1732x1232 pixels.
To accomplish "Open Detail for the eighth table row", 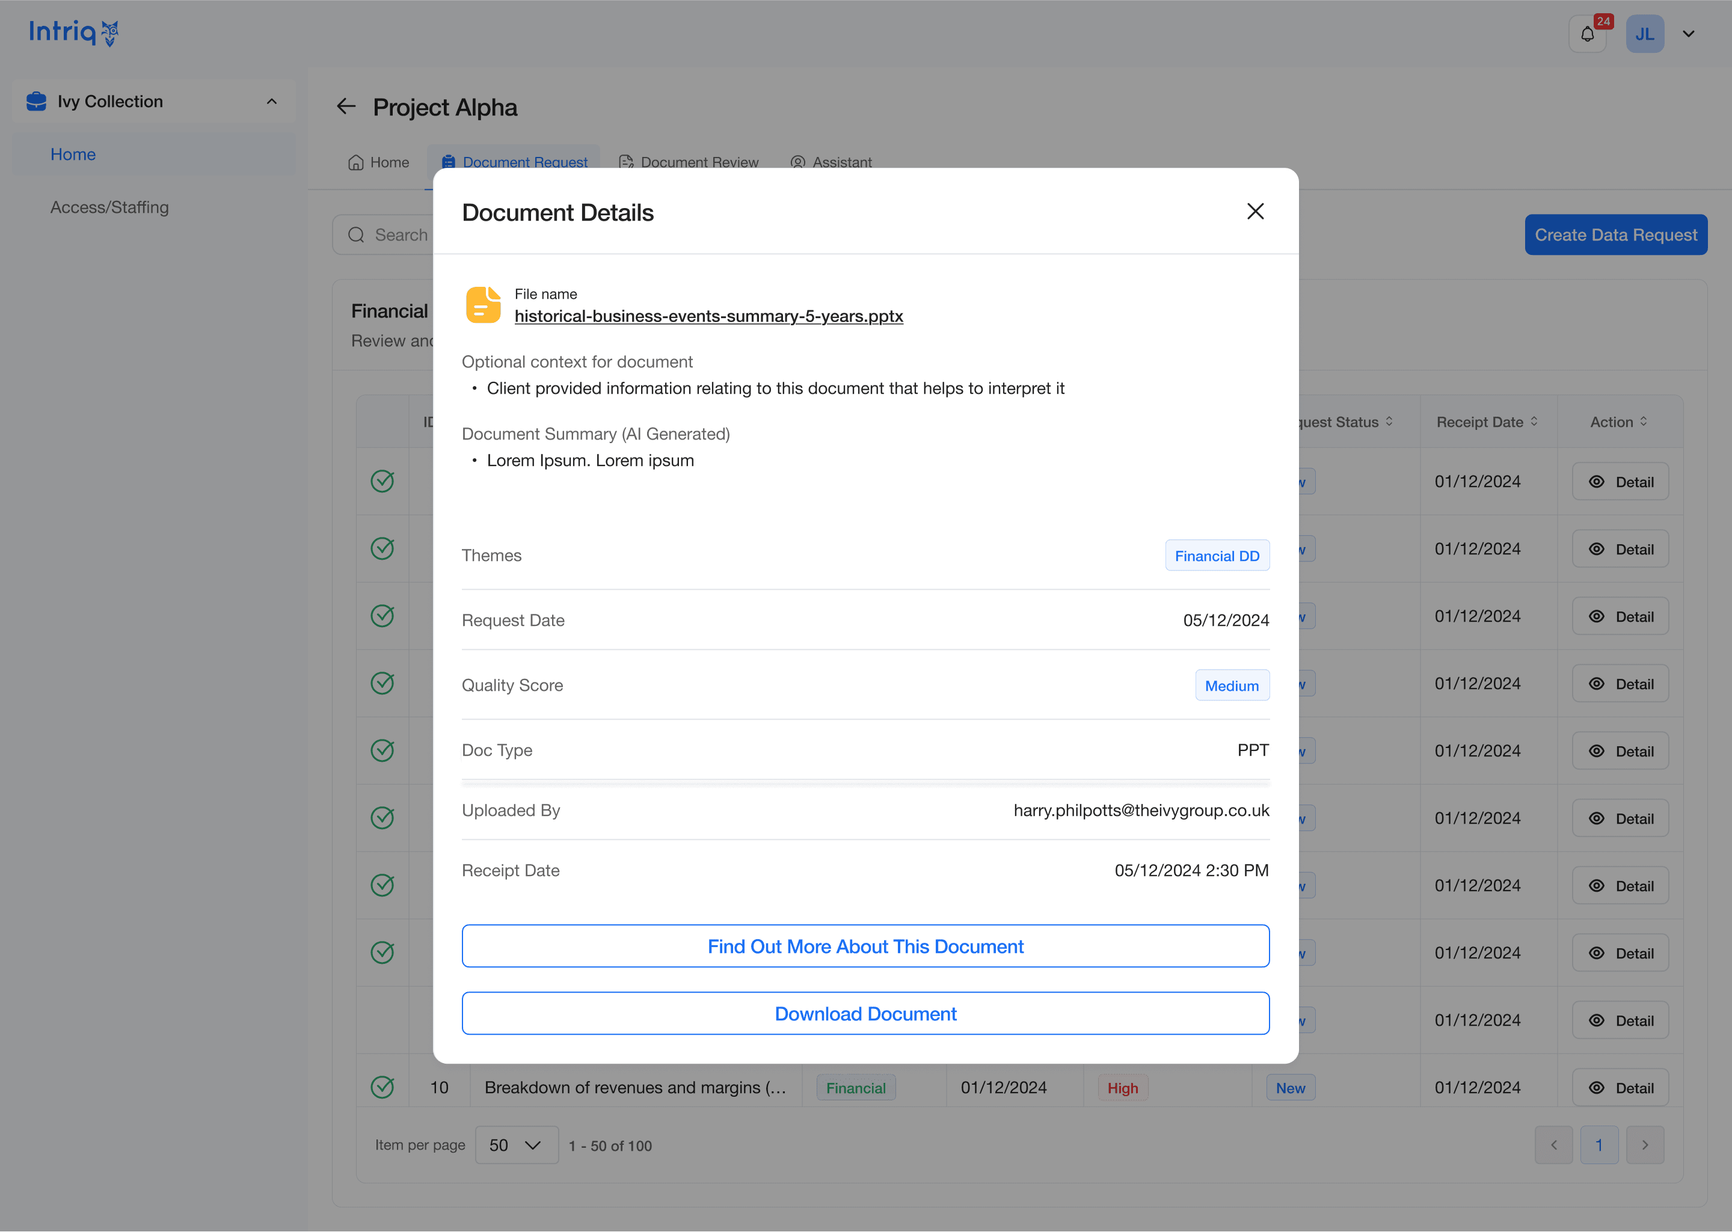I will click(1620, 954).
